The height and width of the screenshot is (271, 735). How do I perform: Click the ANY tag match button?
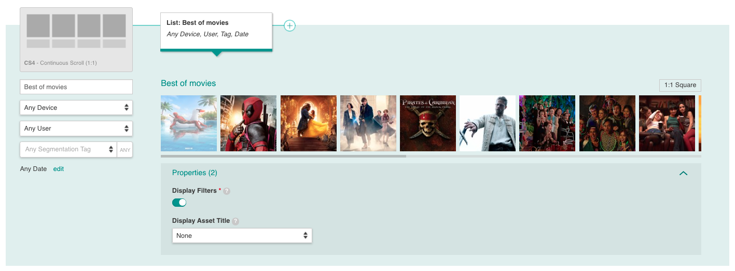pos(125,150)
